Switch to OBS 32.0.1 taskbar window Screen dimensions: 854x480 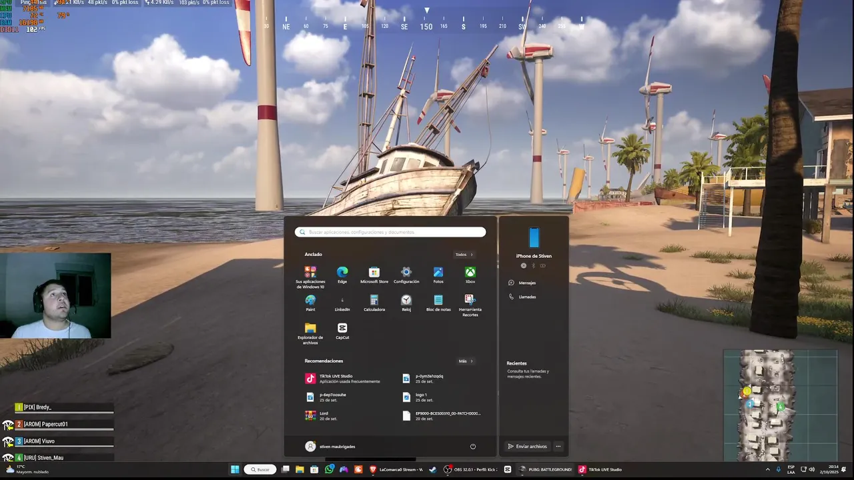471,469
